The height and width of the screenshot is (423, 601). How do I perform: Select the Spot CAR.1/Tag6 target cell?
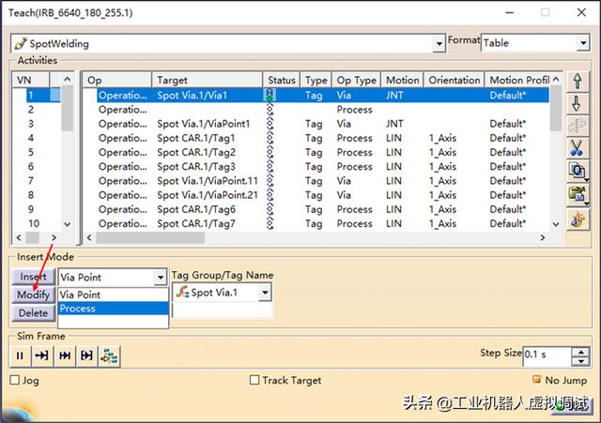coord(196,209)
